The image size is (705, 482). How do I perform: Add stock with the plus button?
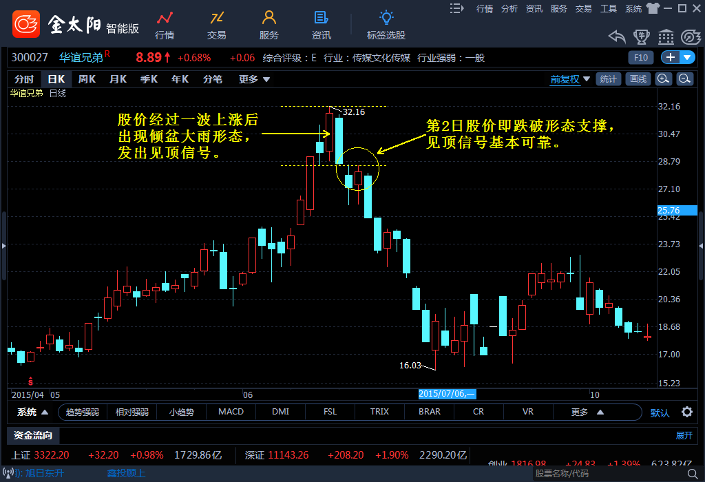click(671, 58)
